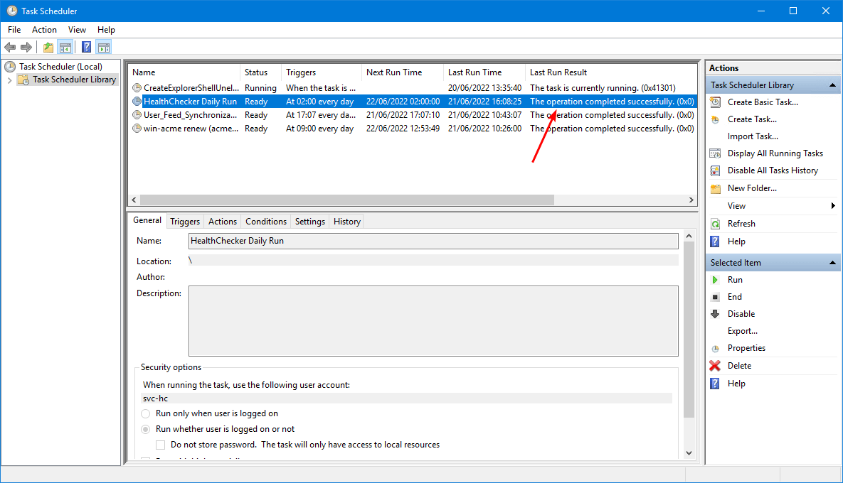Click the task list scroll right arrow

coord(691,200)
